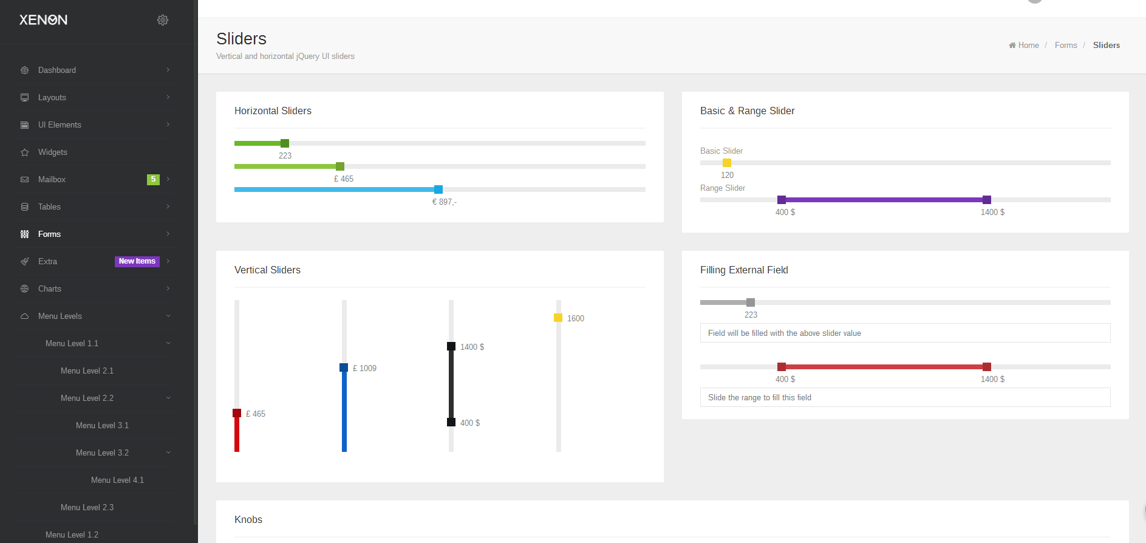Expand the UI Elements menu chevron
Viewport: 1146px width, 543px height.
point(168,125)
